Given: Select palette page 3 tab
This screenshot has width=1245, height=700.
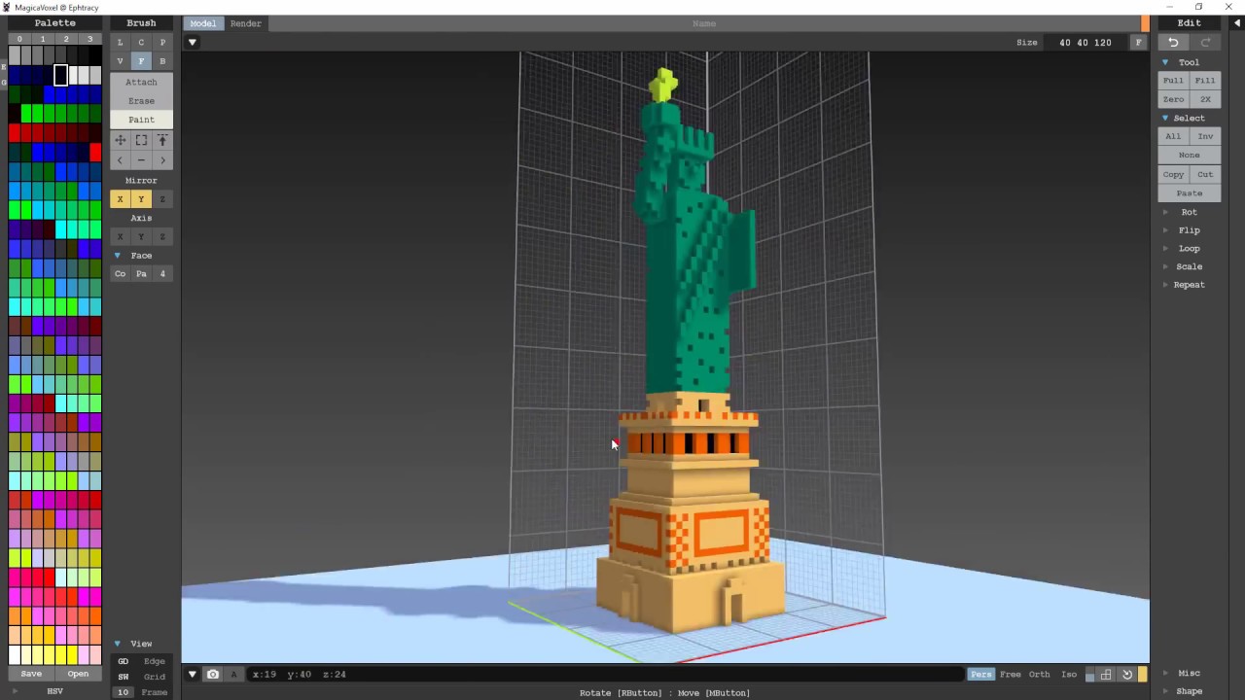Looking at the screenshot, I should 89,39.
